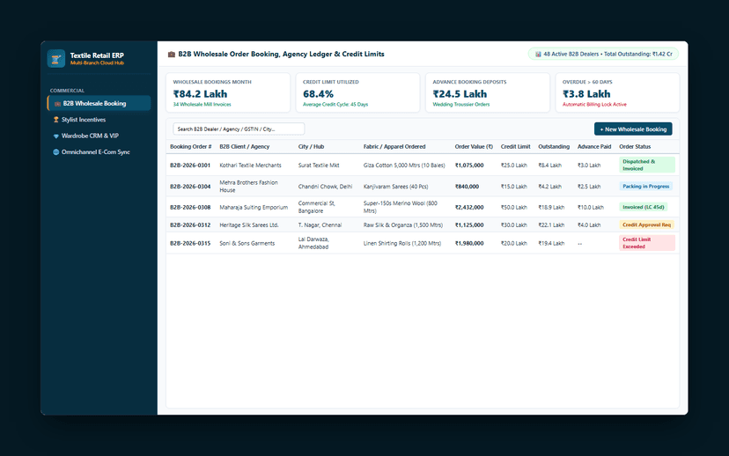This screenshot has width=729, height=456.
Task: Click the trophy icon beside Stylist Incentives
Action: (56, 120)
